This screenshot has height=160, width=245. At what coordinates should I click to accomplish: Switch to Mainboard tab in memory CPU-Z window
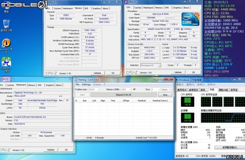point(68,8)
